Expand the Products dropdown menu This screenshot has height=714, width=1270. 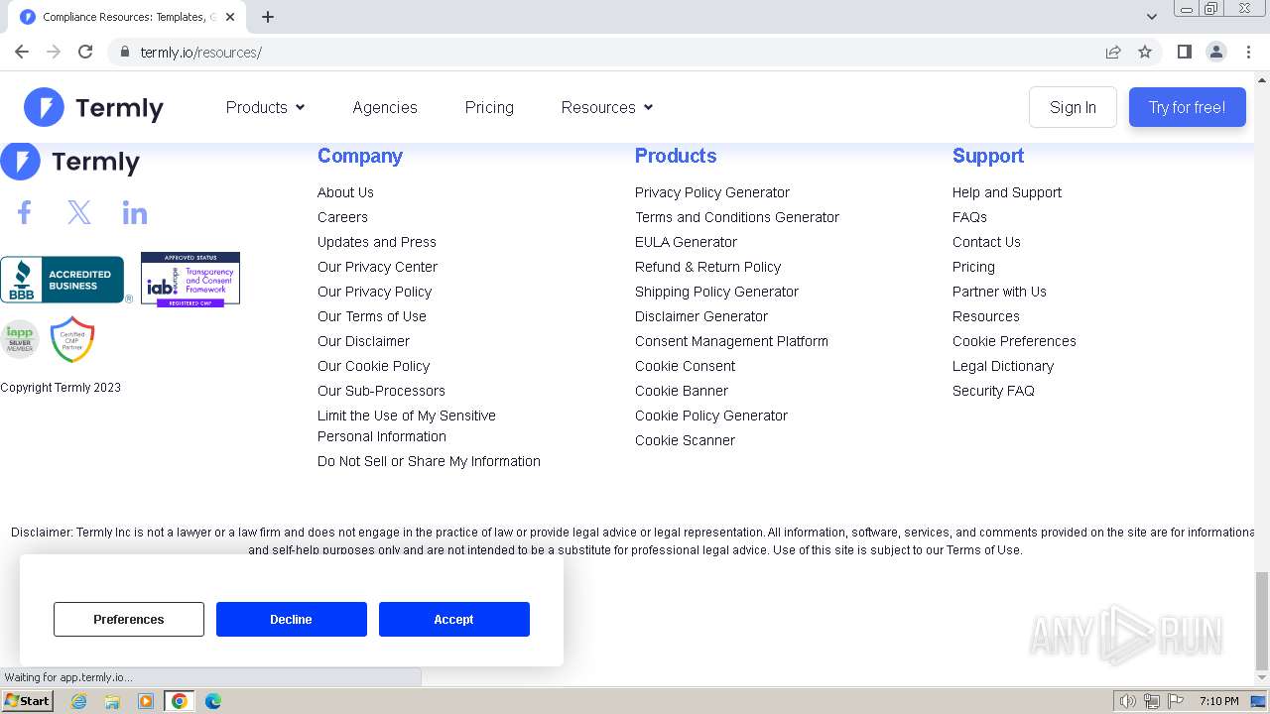coord(265,107)
